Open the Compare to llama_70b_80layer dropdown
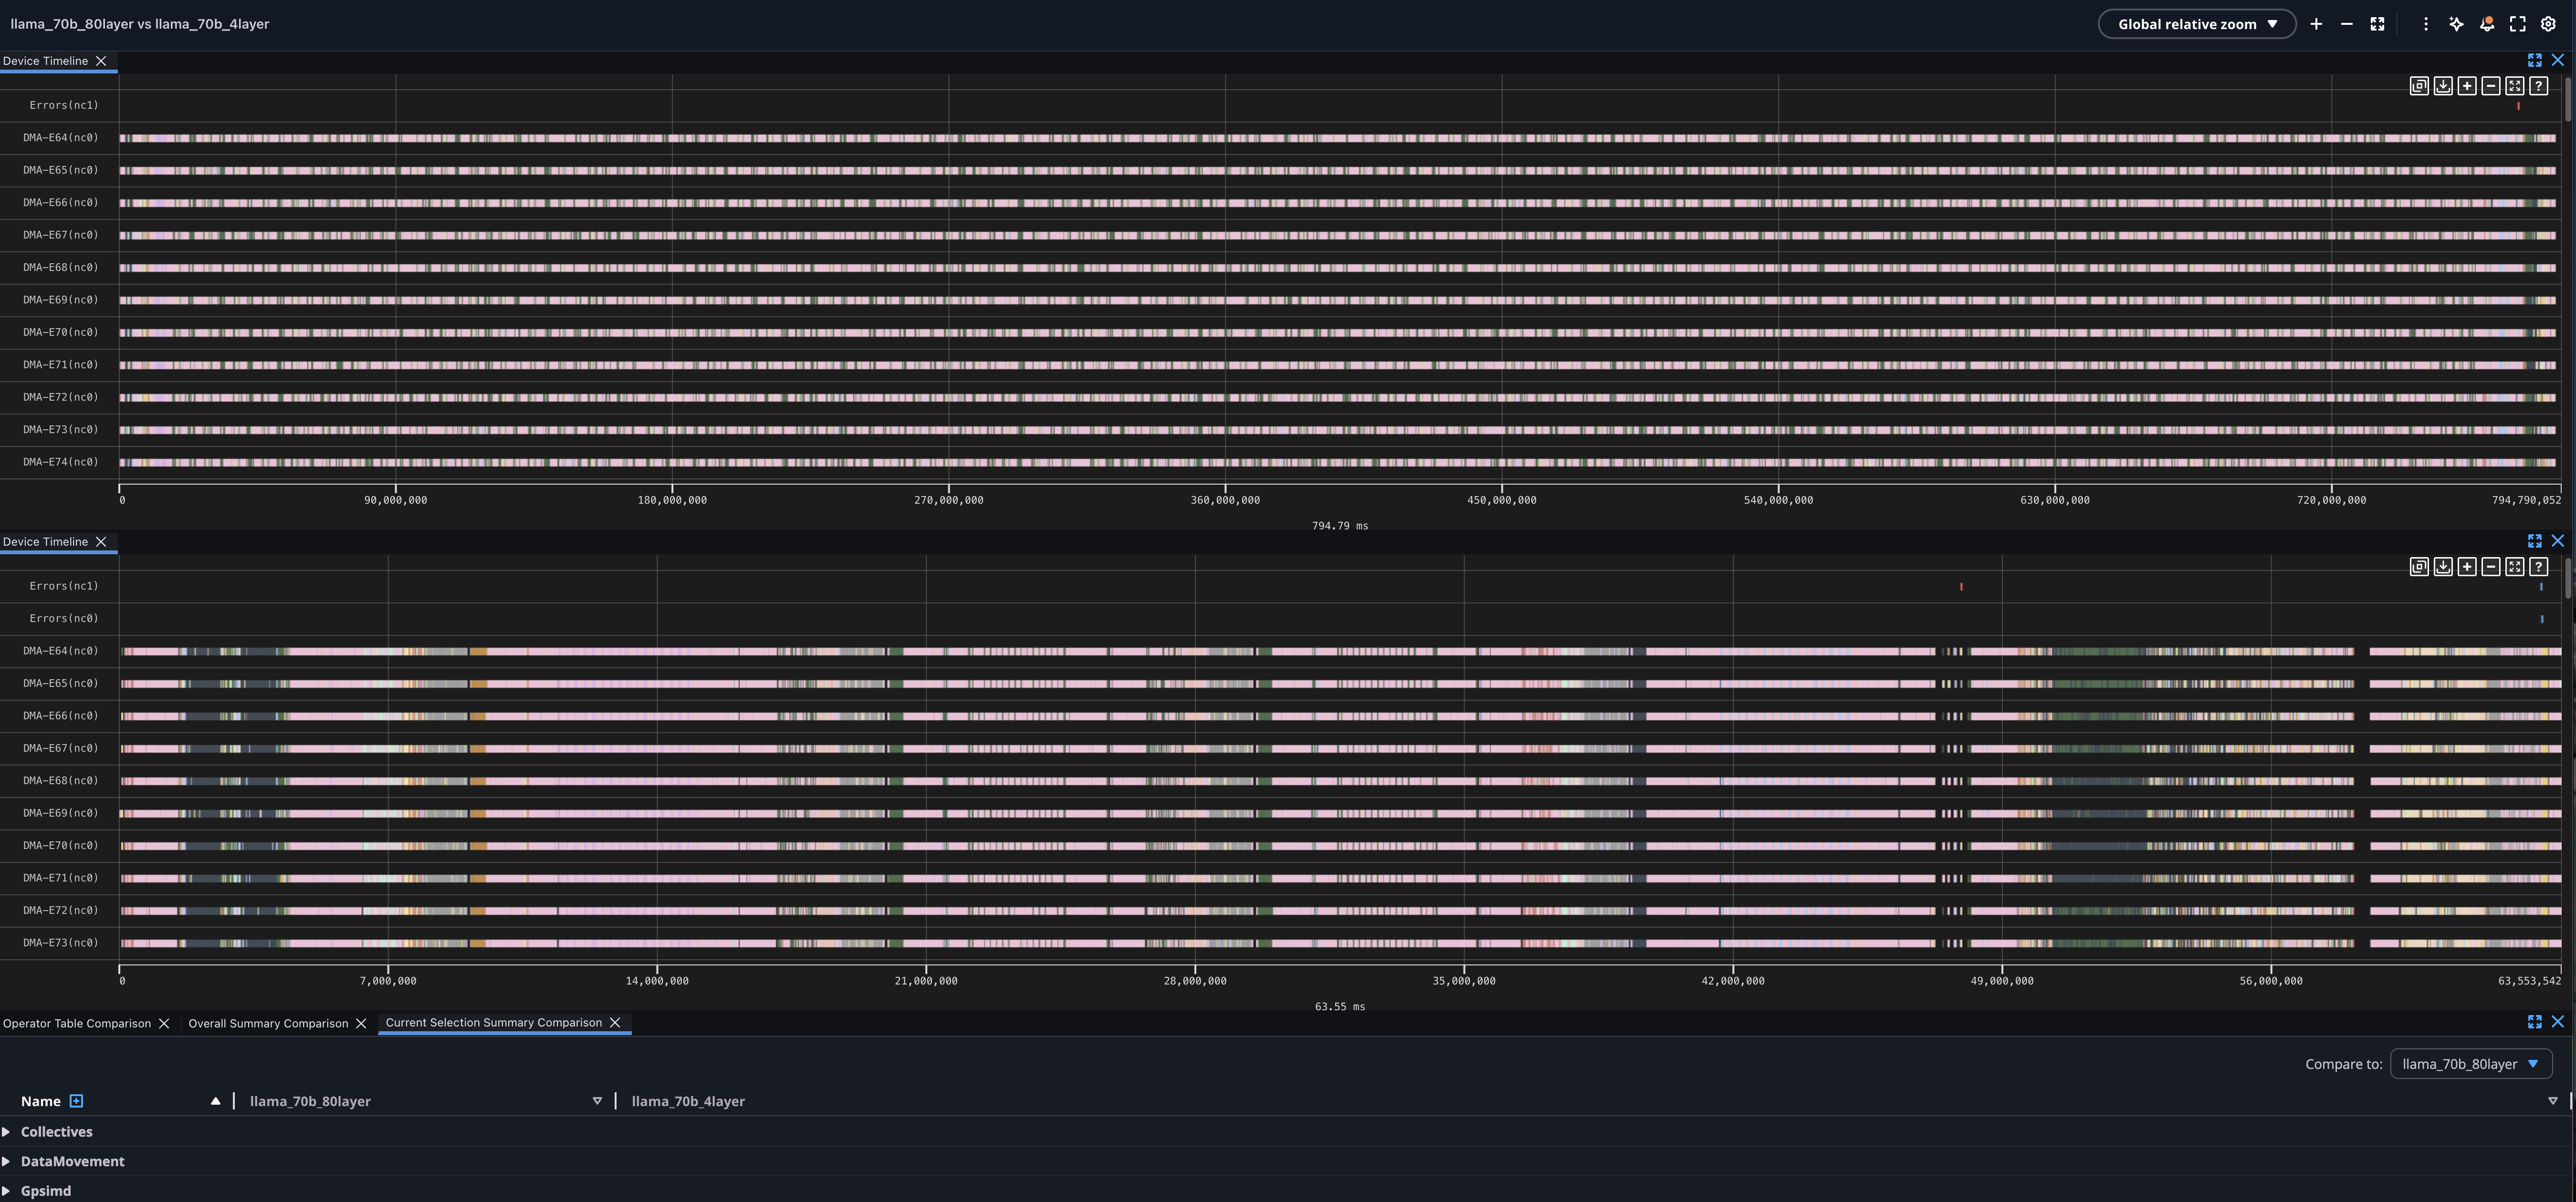Screen dimensions: 2576x1202 (2471, 1064)
